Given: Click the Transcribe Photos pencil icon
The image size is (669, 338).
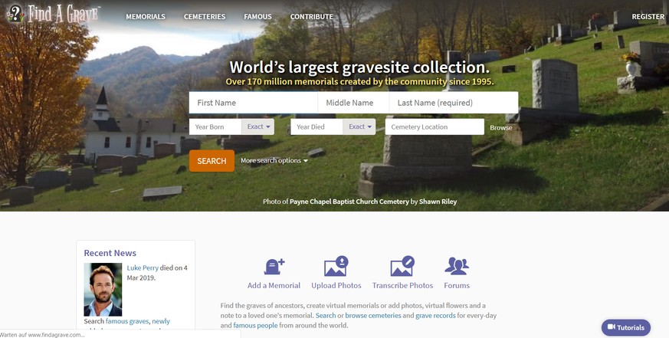Looking at the screenshot, I should (x=402, y=266).
